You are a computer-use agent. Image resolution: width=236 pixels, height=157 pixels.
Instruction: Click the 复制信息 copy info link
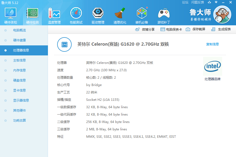pos(213,44)
